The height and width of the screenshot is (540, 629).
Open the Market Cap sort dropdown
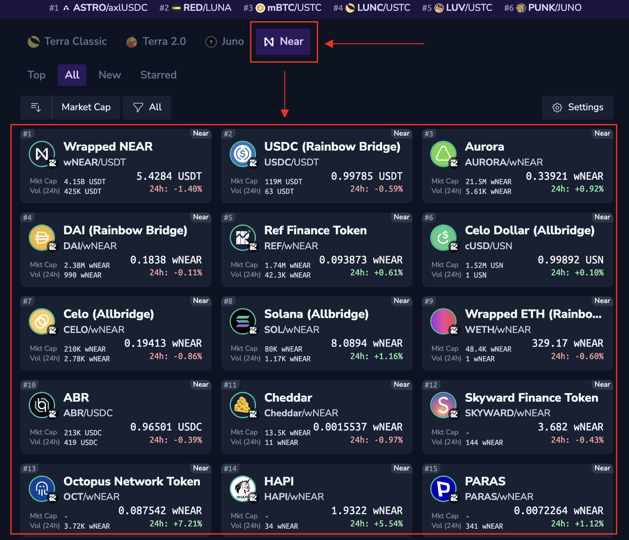pos(86,107)
